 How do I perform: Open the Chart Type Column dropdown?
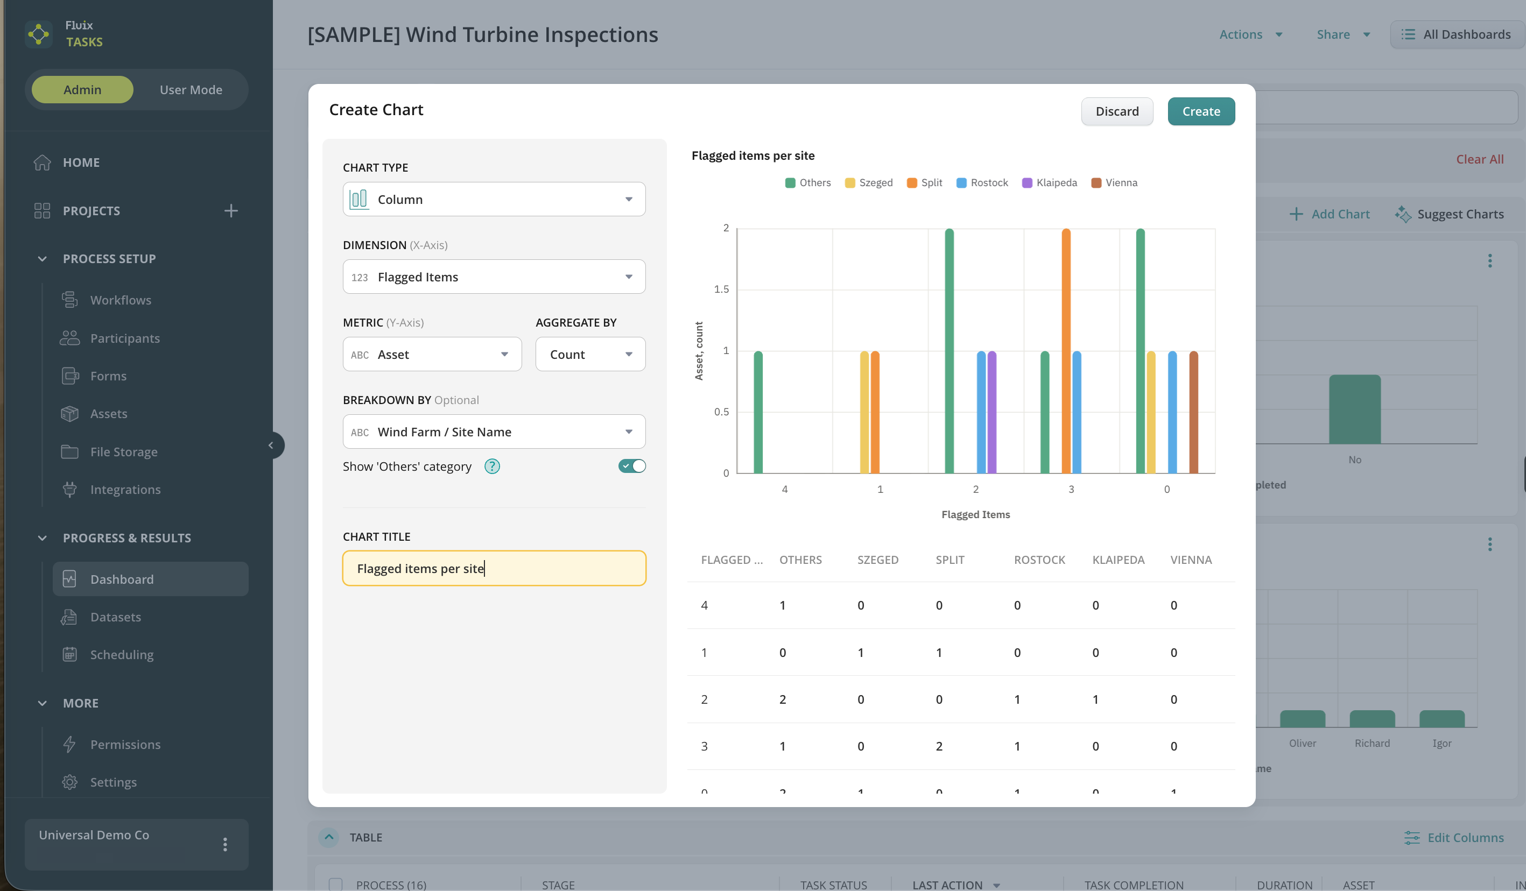pyautogui.click(x=494, y=199)
